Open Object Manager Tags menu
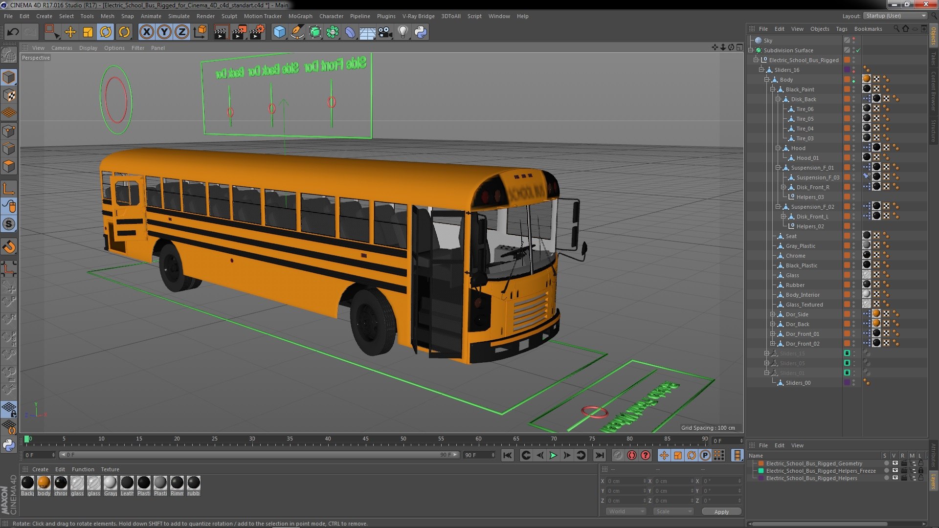The height and width of the screenshot is (528, 939). pos(841,29)
